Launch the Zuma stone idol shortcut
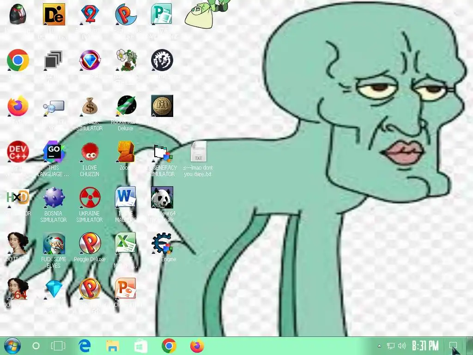Image resolution: width=473 pixels, height=355 pixels. [126, 152]
